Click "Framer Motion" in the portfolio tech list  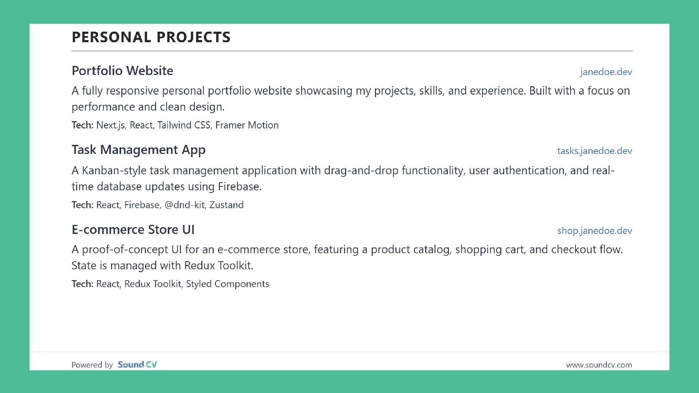click(x=247, y=125)
